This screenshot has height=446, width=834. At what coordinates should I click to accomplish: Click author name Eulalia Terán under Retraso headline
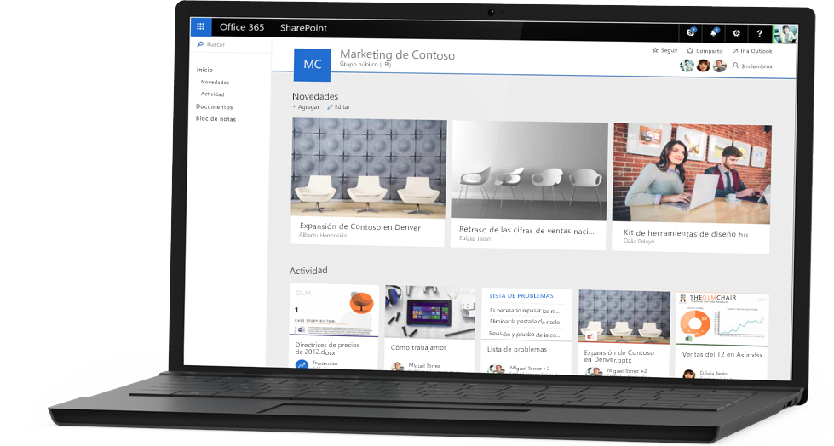coord(475,238)
